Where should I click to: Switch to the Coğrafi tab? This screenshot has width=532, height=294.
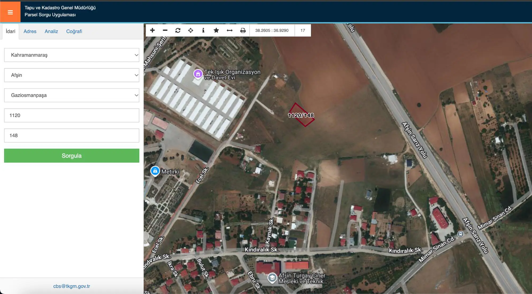tap(74, 31)
